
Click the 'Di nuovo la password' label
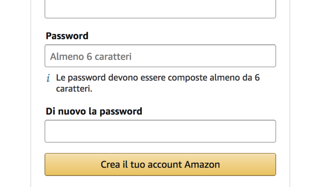coord(94,111)
